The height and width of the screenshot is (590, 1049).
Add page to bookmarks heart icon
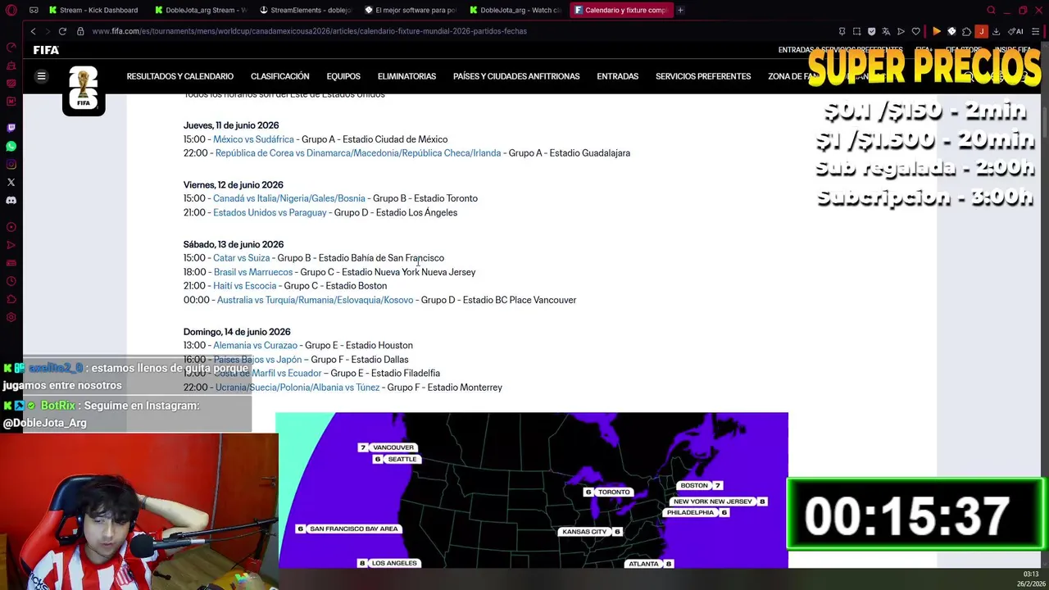915,31
